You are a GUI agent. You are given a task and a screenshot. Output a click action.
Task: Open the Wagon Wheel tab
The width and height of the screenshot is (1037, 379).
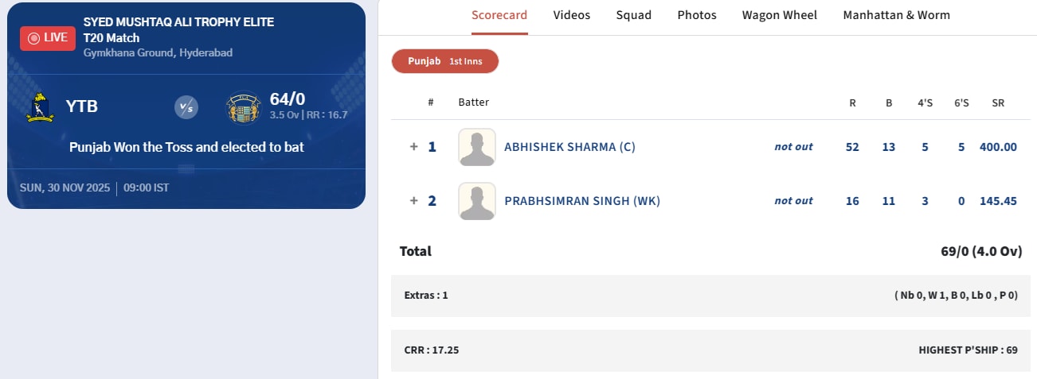pos(779,15)
